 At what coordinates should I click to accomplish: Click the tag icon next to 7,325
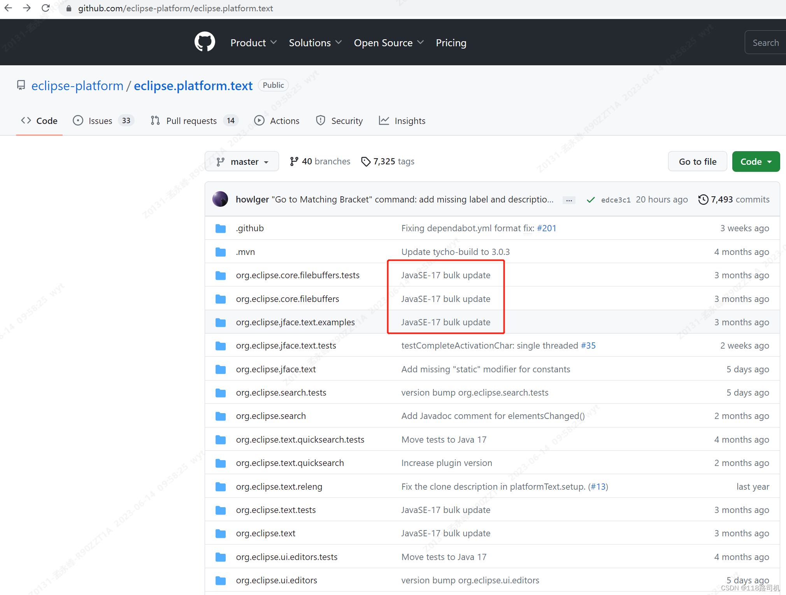click(x=366, y=161)
